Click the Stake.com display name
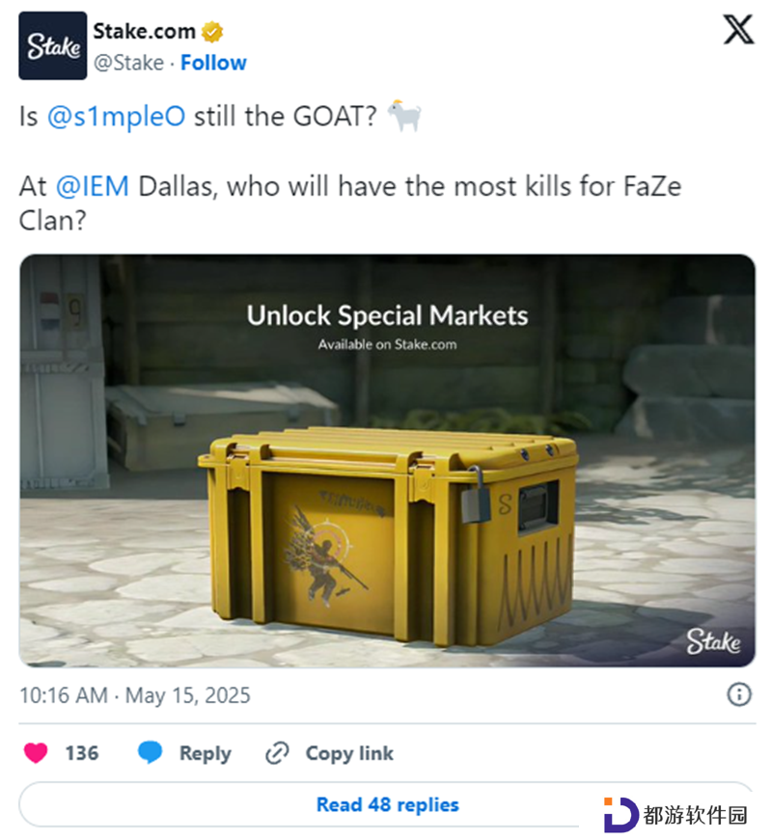 (x=144, y=32)
